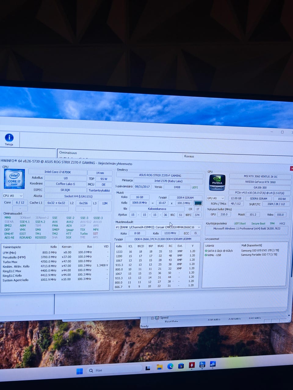Click the NVIDIA GeForce logo
The width and height of the screenshot is (293, 390).
pyautogui.click(x=217, y=183)
